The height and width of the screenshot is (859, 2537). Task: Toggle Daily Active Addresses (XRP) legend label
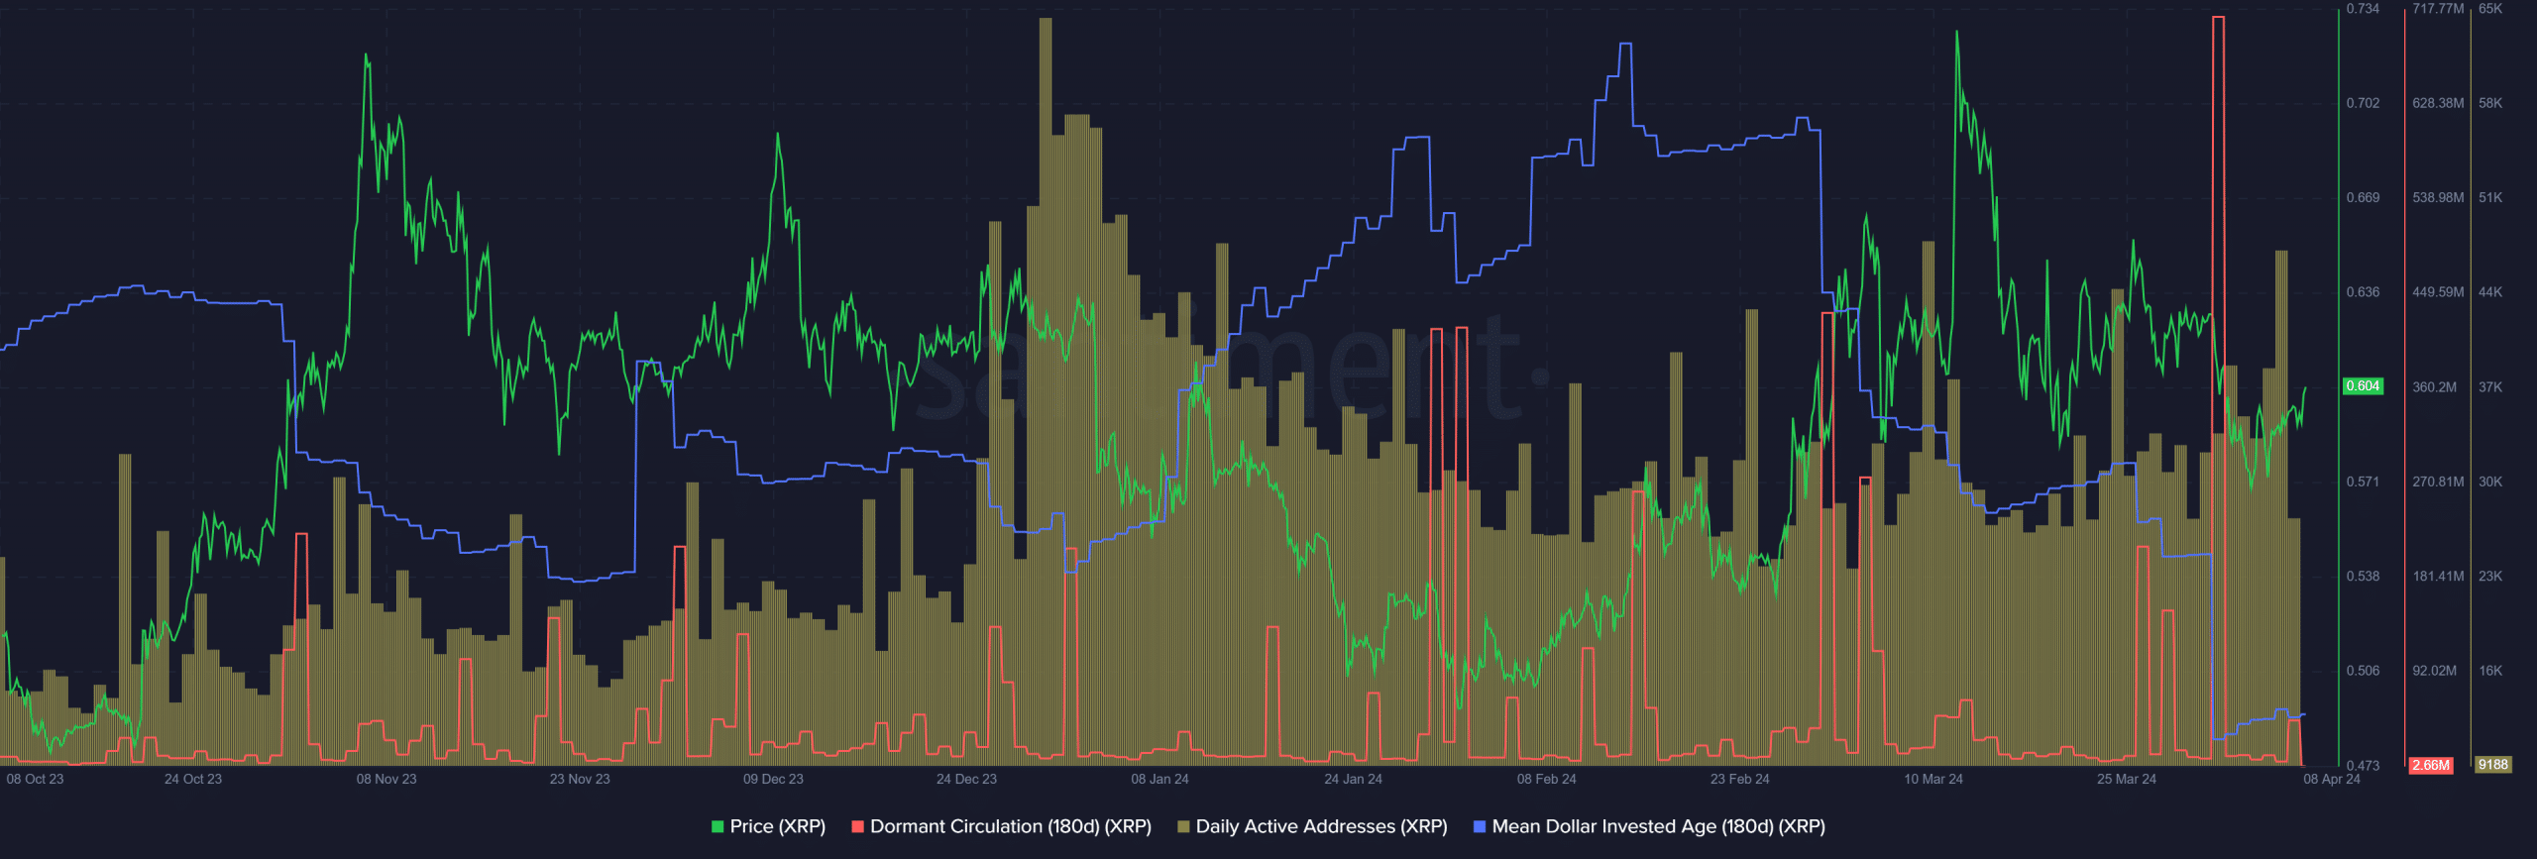1322,826
